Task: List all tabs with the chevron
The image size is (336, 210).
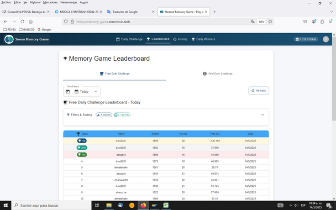Action: click(x=331, y=12)
